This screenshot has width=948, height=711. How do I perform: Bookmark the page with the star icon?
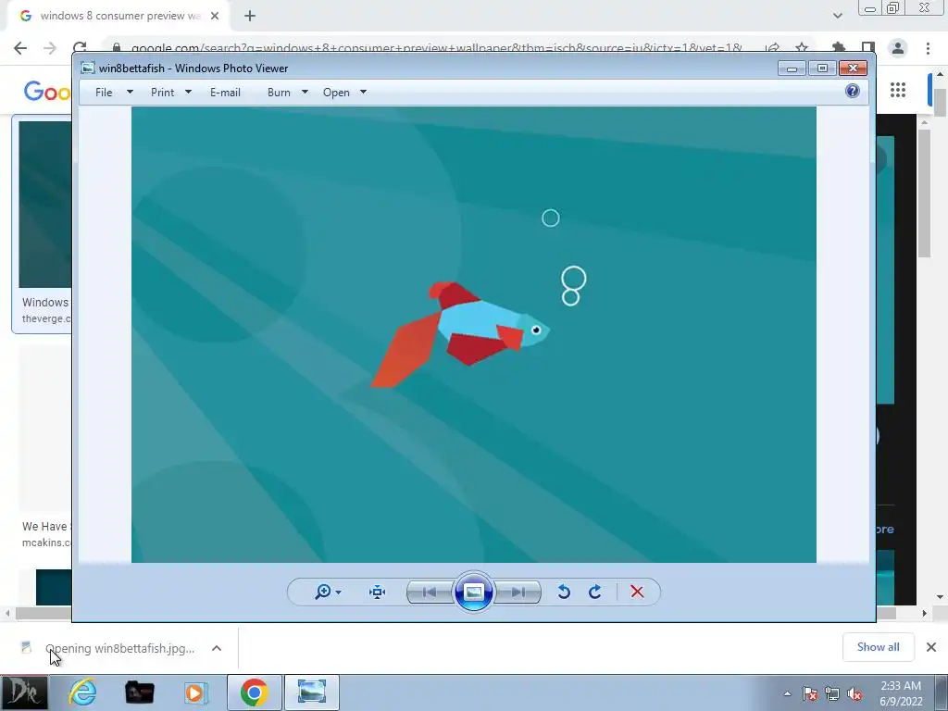(802, 48)
